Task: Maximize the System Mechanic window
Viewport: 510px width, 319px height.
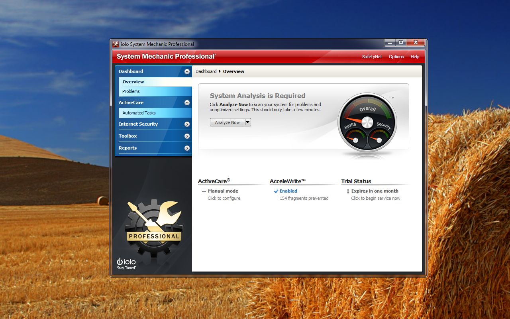Action: (400, 42)
